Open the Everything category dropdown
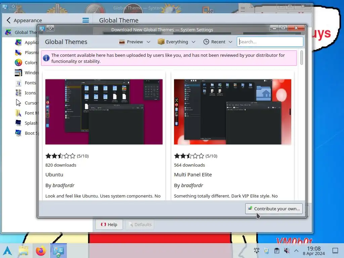Image resolution: width=344 pixels, height=258 pixels. (x=176, y=42)
